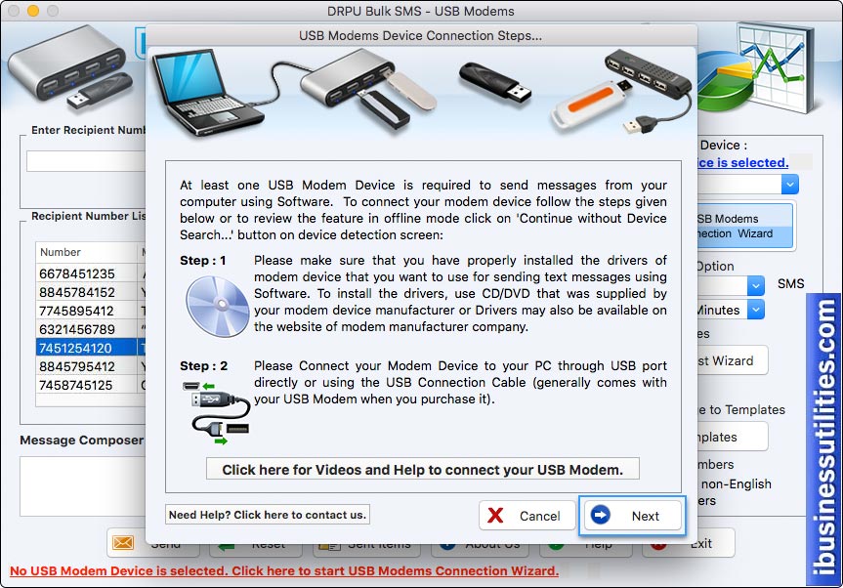Click red status link to start connection wizard
This screenshot has height=588, width=843.
(x=284, y=570)
